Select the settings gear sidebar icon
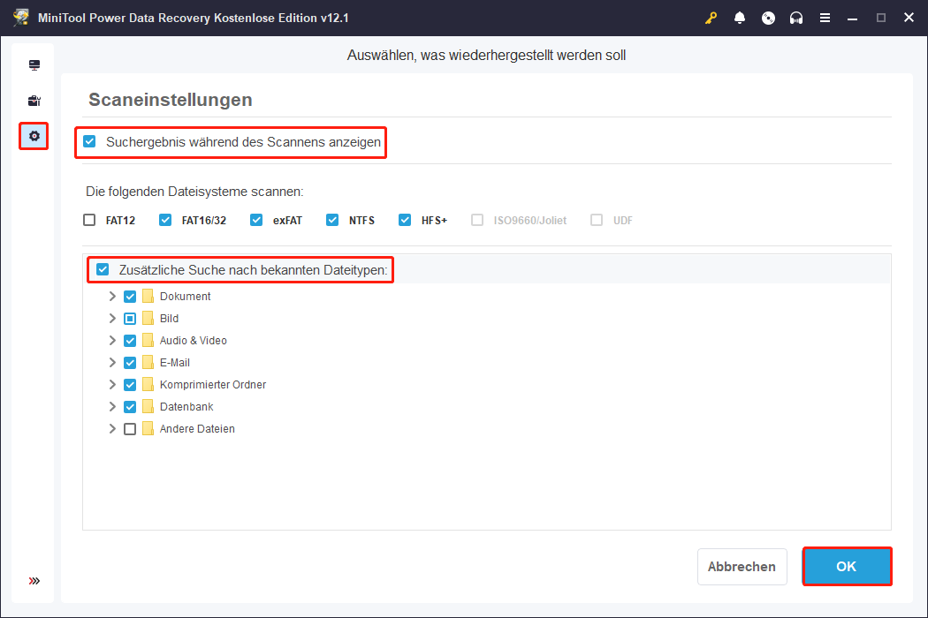The width and height of the screenshot is (928, 618). coord(34,136)
